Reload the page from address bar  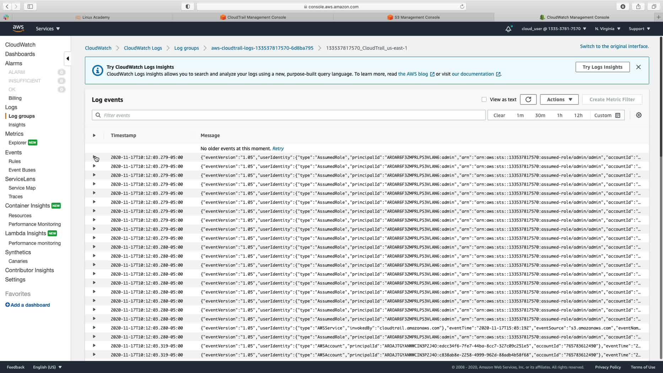point(462,6)
